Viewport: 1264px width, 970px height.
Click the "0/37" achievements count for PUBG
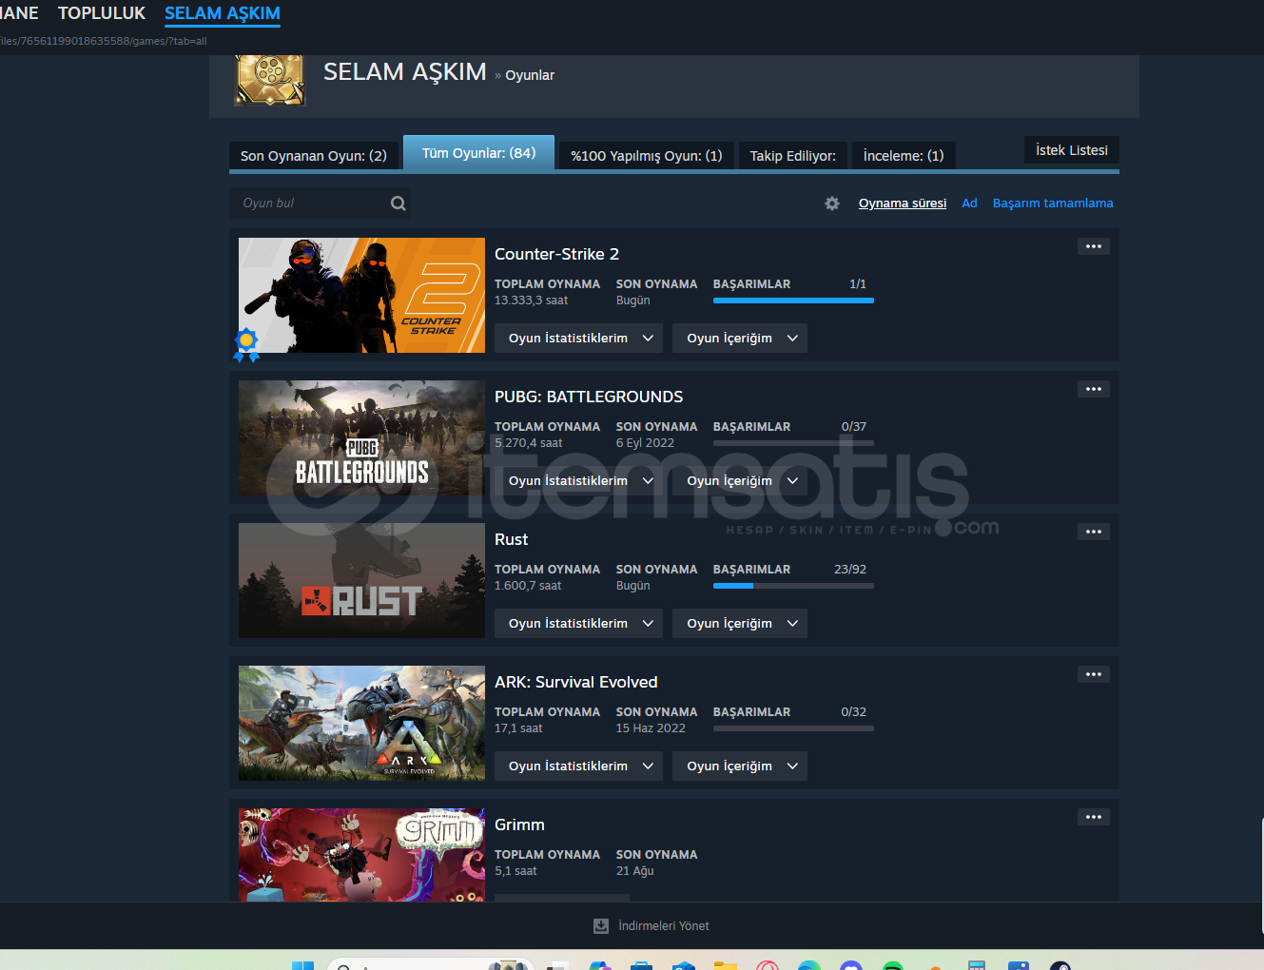[854, 427]
